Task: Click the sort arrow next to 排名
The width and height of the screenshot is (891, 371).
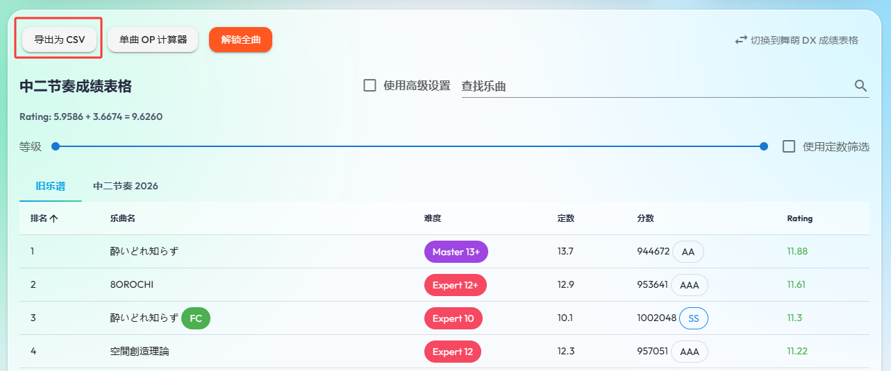Action: [x=53, y=218]
